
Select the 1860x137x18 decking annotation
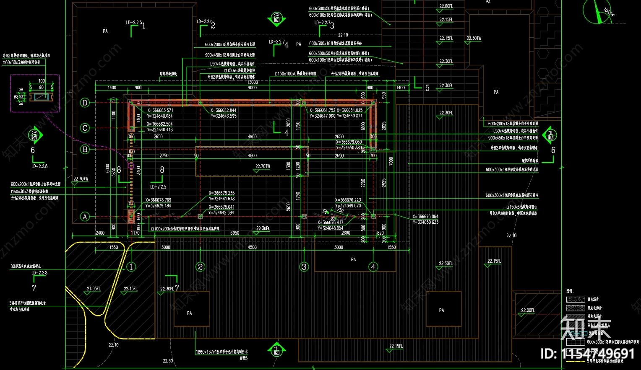coord(221,352)
